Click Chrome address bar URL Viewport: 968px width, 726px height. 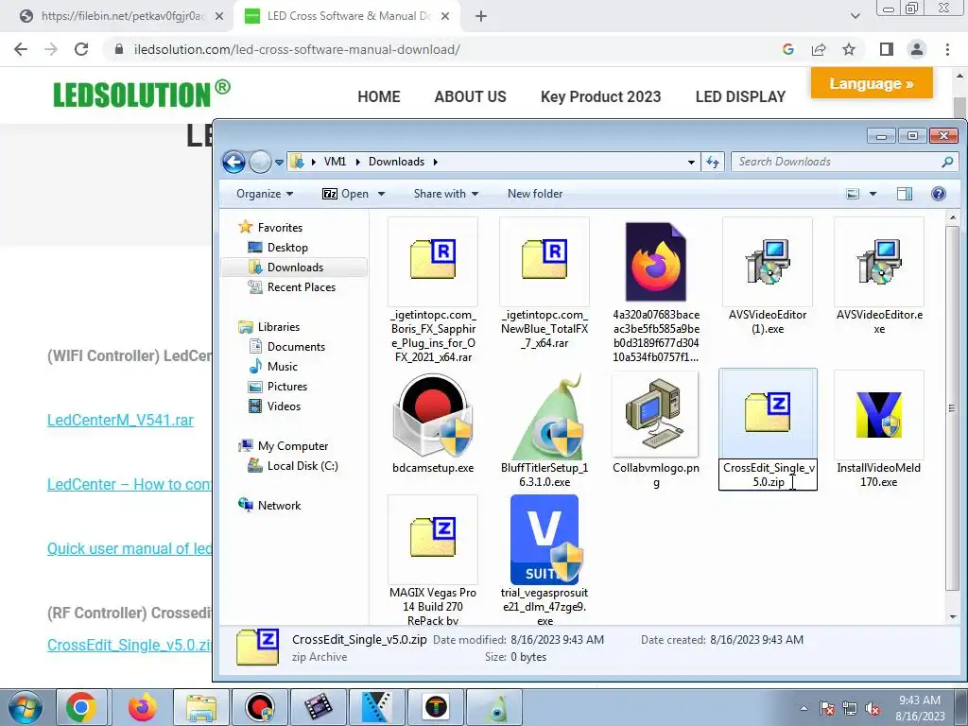(296, 49)
